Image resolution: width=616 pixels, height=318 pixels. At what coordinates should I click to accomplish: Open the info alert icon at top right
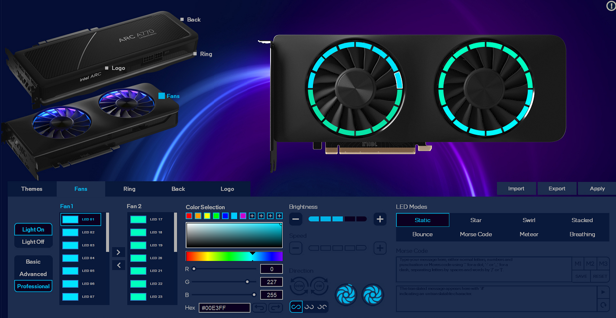611,6
